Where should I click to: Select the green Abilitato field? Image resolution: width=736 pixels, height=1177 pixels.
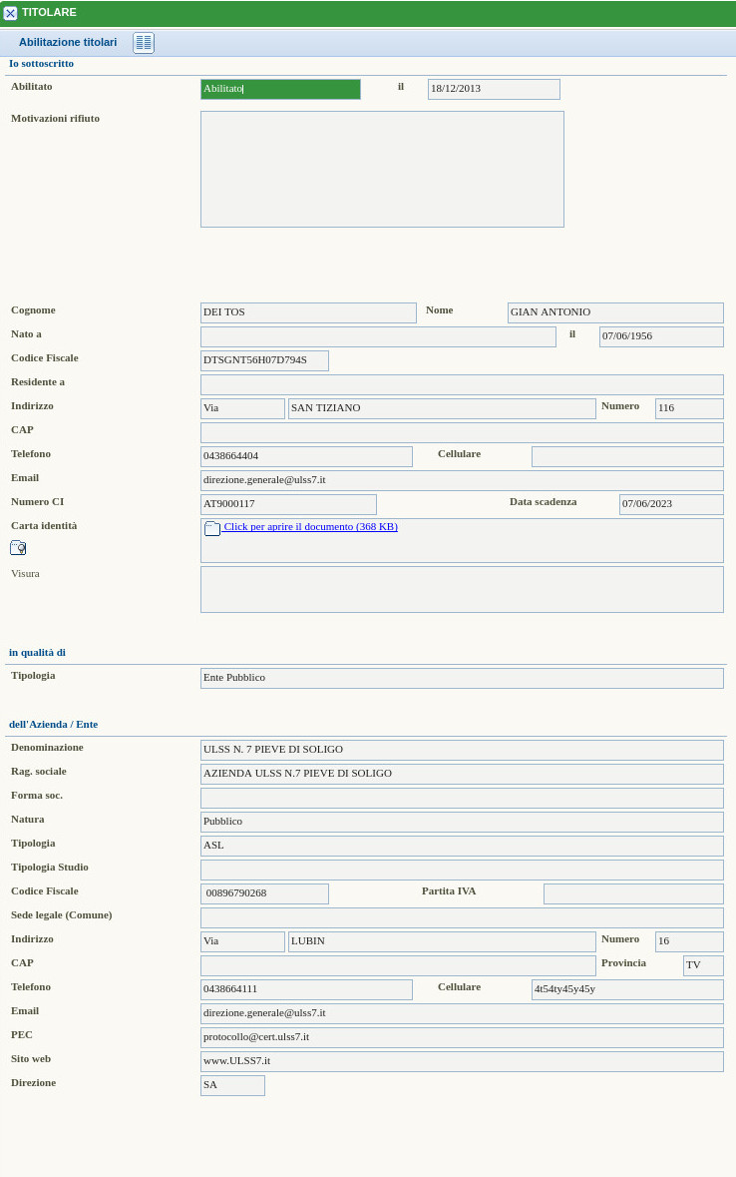(x=280, y=89)
